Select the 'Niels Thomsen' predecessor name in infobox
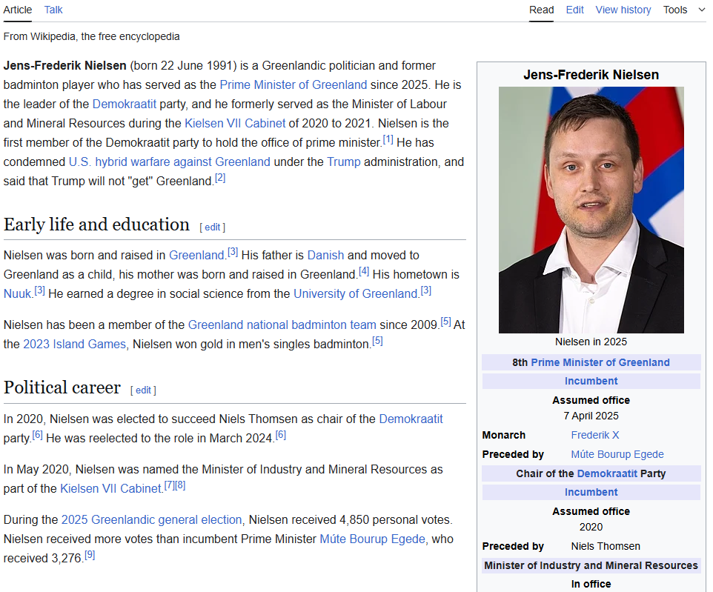 coord(606,546)
